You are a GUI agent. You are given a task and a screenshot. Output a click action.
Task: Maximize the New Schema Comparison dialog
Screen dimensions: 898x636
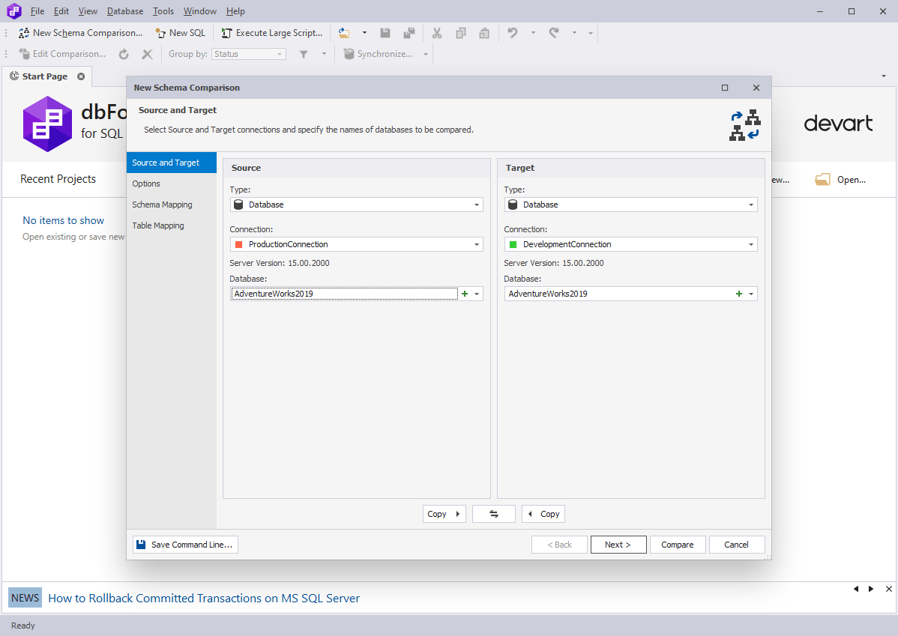724,88
